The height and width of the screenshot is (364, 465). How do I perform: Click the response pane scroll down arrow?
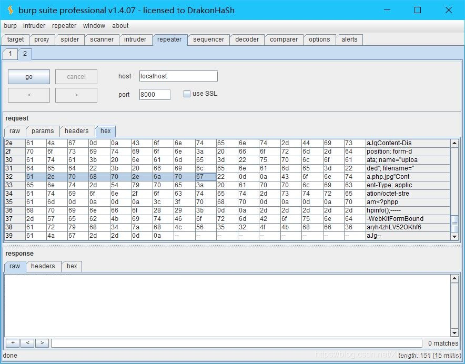tap(454, 332)
